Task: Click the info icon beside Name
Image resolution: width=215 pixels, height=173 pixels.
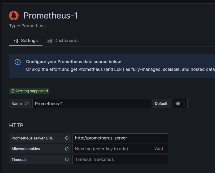Action: tap(27, 104)
